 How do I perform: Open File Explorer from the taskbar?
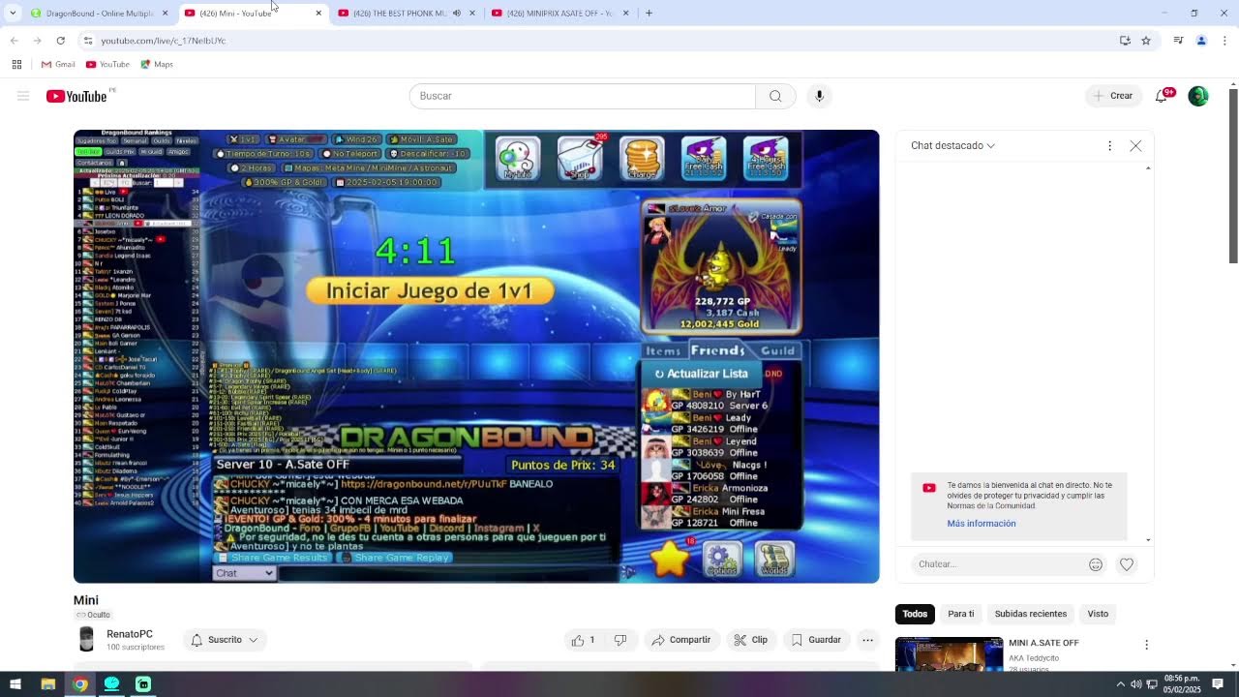[x=47, y=684]
